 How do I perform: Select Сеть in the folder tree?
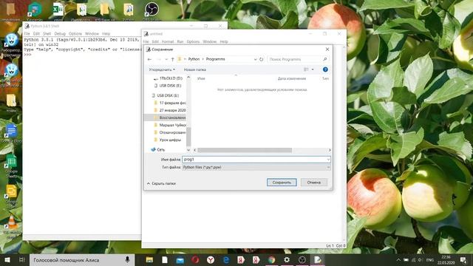point(157,149)
